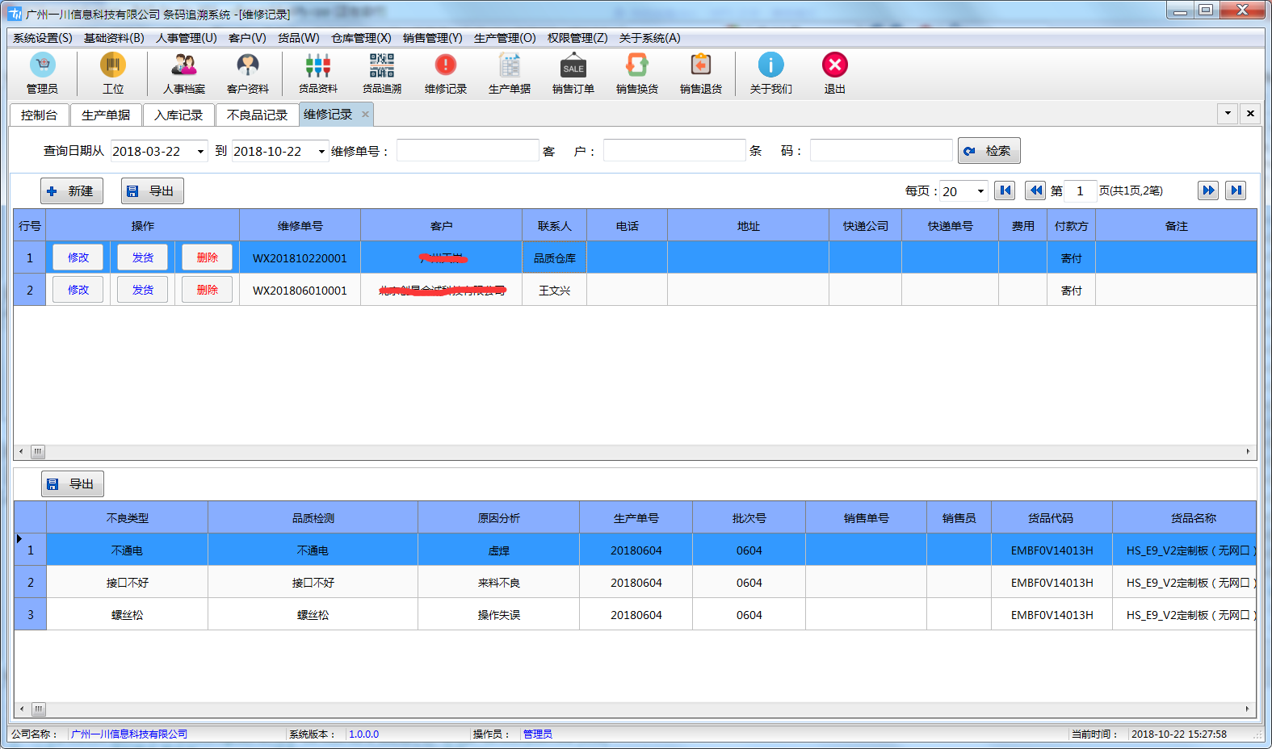This screenshot has height=749, width=1272.
Task: Focus the 条码 input field
Action: click(881, 151)
